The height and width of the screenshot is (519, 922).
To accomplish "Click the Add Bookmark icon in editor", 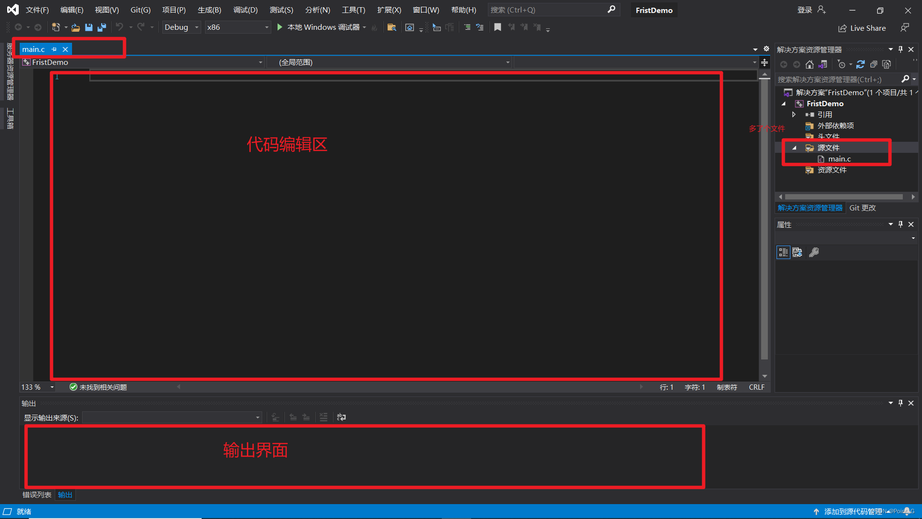I will (497, 27).
